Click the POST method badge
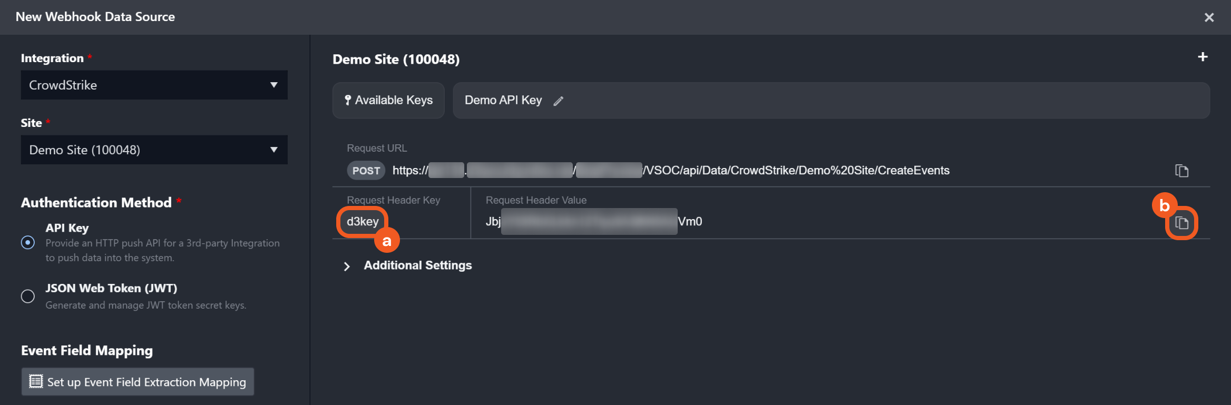1231x405 pixels. point(366,171)
